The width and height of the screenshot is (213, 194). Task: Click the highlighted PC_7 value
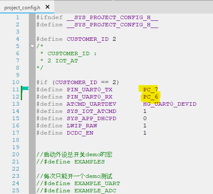pos(151,90)
